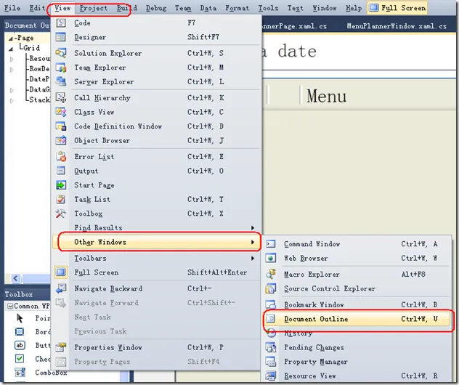Open the Help menu
The width and height of the screenshot is (459, 385).
point(354,8)
